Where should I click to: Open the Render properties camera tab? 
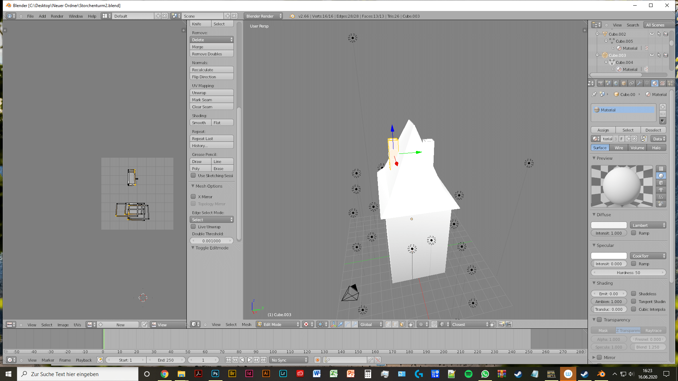pyautogui.click(x=601, y=83)
